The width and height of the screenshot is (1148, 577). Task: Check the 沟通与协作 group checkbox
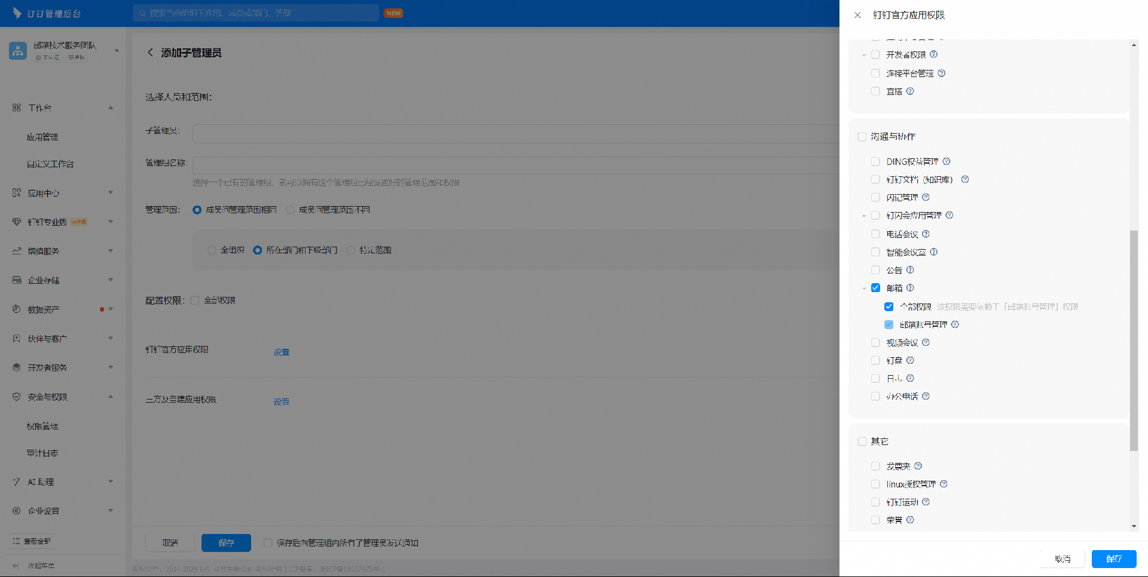[862, 137]
